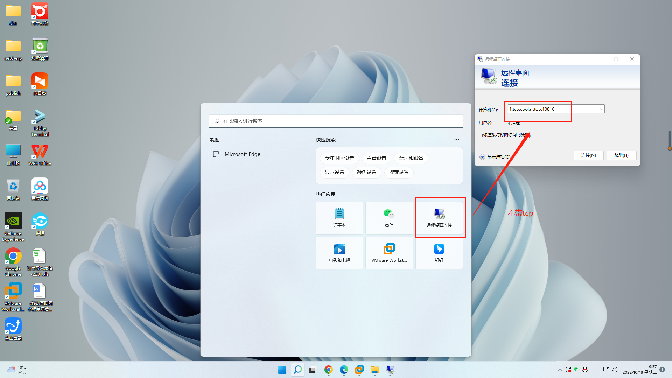Select Bluetooth and devices quick search
This screenshot has width=672, height=378.
411,158
